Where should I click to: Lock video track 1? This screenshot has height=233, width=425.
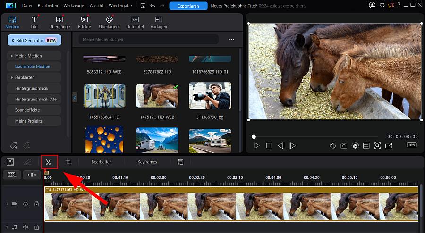(36, 204)
